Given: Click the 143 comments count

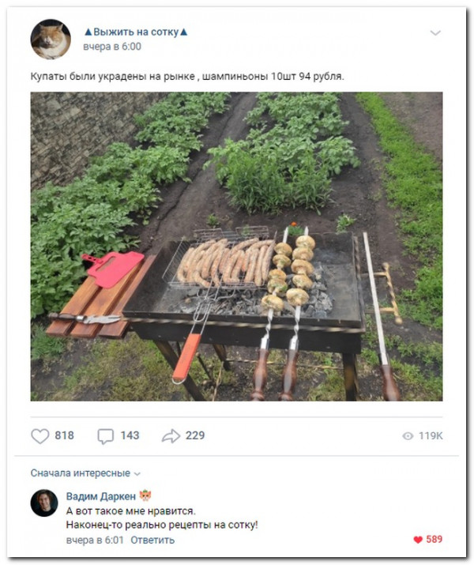Looking at the screenshot, I should pyautogui.click(x=130, y=435).
